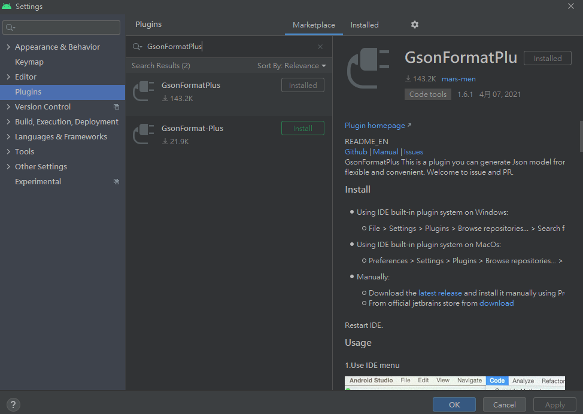This screenshot has height=414, width=583.
Task: Confirm settings with the OK button
Action: tap(454, 404)
